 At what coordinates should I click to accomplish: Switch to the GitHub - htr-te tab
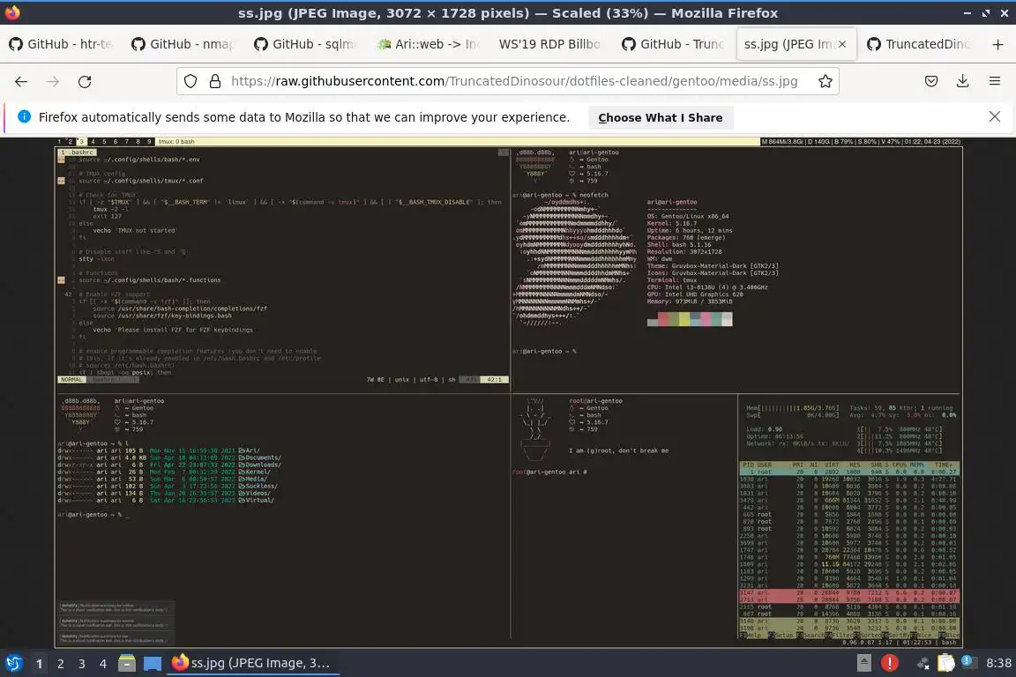[x=61, y=44]
